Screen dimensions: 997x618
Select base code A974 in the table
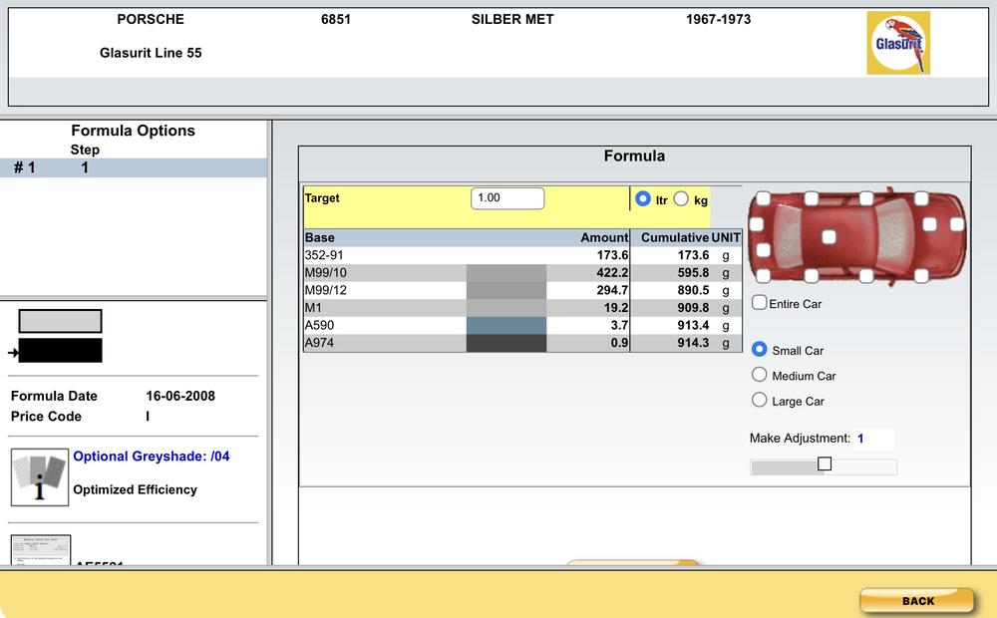coord(320,343)
